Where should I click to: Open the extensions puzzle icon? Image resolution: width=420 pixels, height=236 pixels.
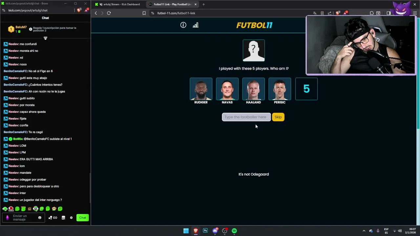[x=372, y=13]
